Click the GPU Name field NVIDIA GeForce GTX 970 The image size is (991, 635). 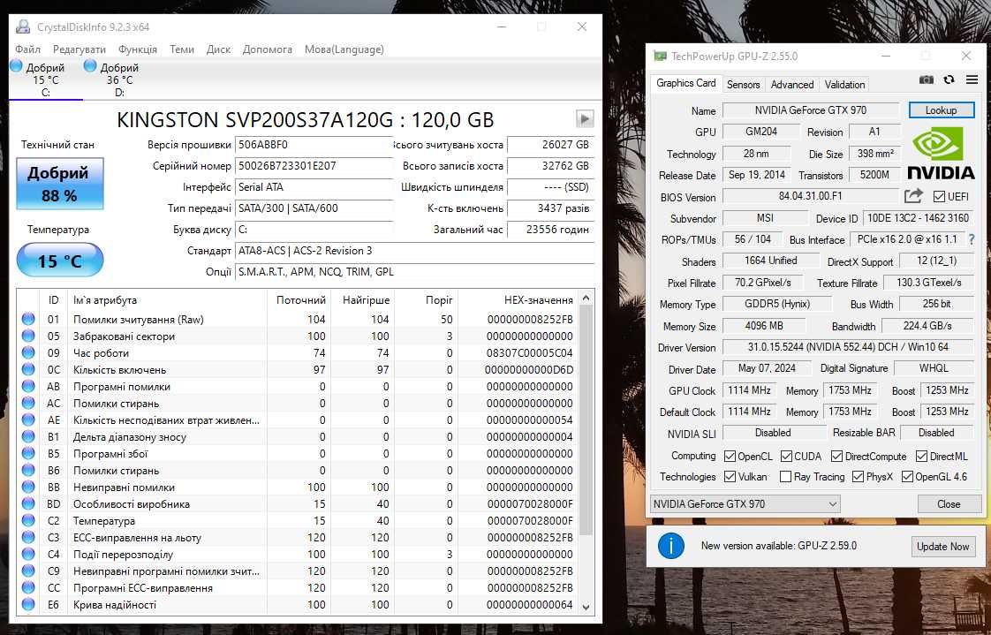(x=811, y=110)
